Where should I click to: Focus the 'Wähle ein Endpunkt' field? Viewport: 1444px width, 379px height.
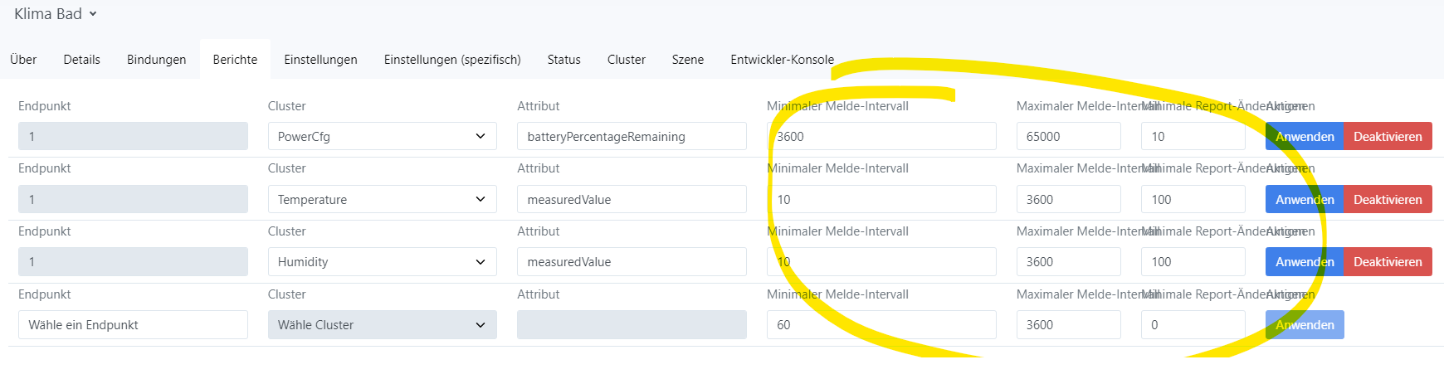pyautogui.click(x=133, y=325)
